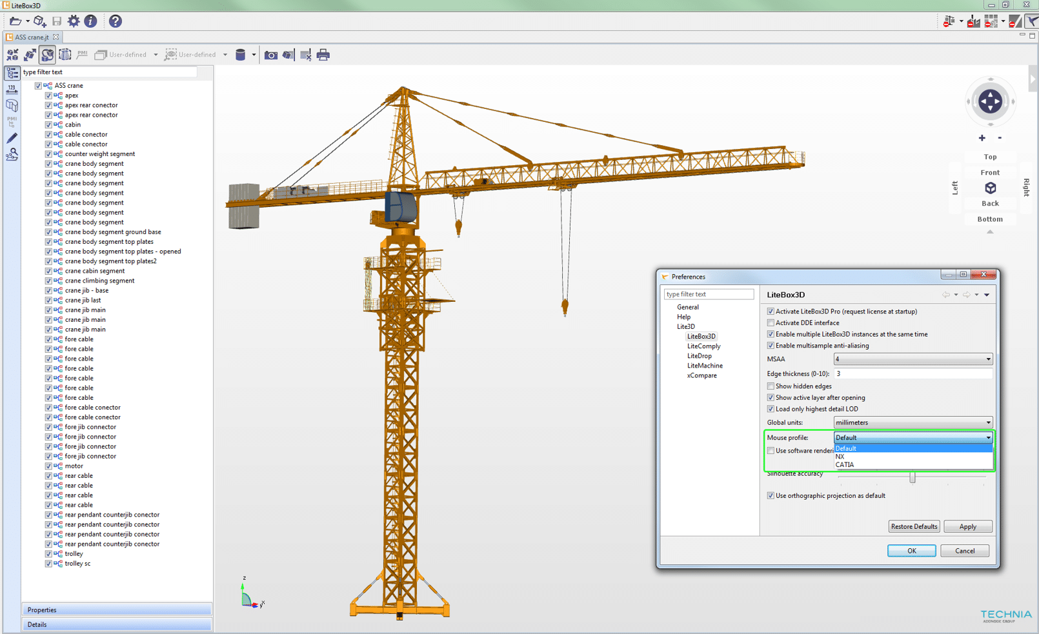Open dropdown arrow next to cylinder icon
This screenshot has height=634, width=1039.
click(x=254, y=55)
